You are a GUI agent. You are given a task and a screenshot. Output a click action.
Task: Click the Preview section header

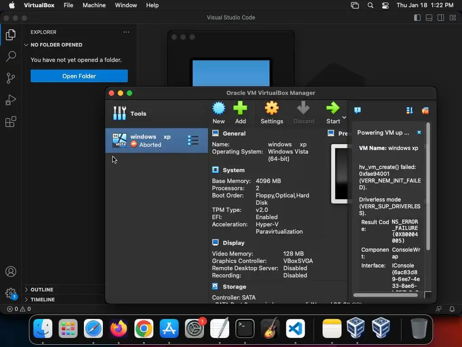(343, 133)
